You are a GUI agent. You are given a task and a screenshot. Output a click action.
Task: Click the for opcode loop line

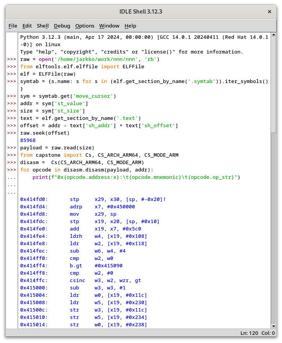pyautogui.click(x=87, y=170)
